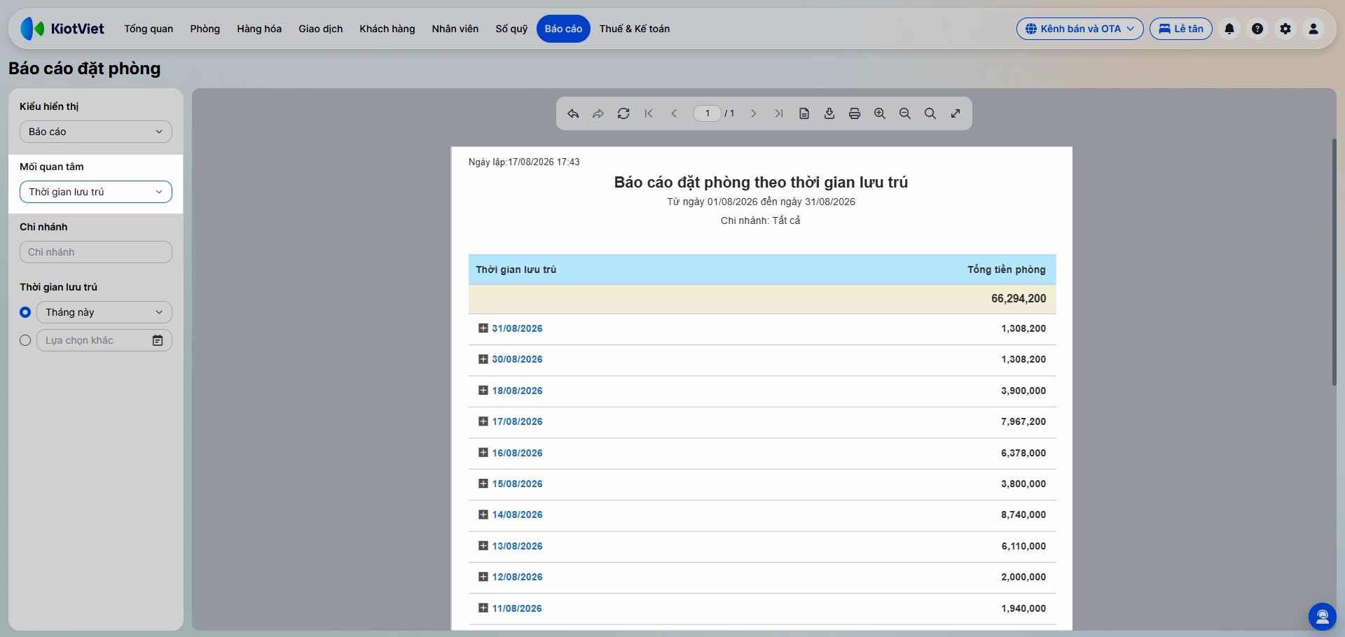Go to the next report page
The height and width of the screenshot is (637, 1345).
754,113
